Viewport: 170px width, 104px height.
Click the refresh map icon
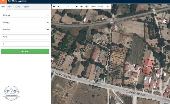63,6
